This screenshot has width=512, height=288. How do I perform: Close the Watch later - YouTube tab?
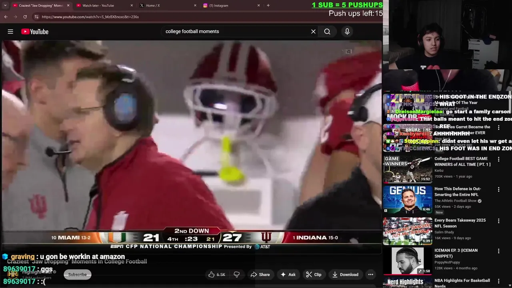coord(132,6)
